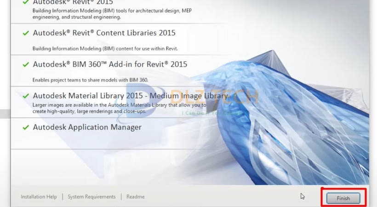Screen dimensions: 377x207
Task: Click 'Enables project teams to share models' description
Action: point(90,80)
